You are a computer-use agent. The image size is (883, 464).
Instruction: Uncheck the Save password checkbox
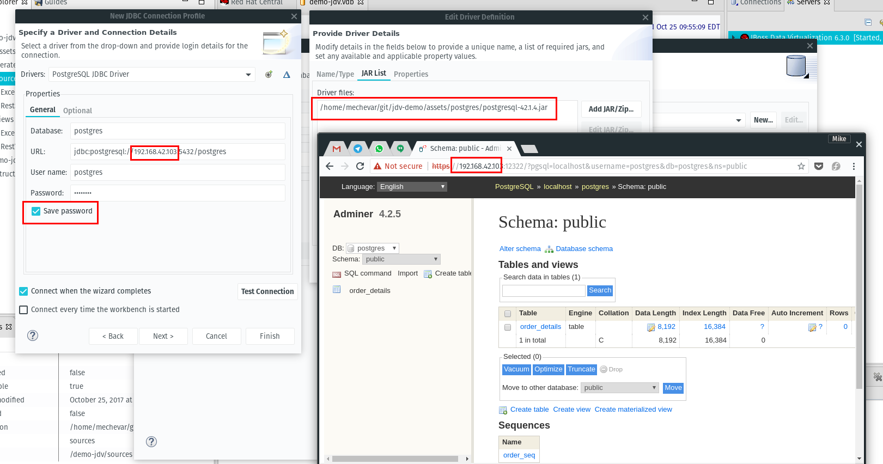(36, 211)
